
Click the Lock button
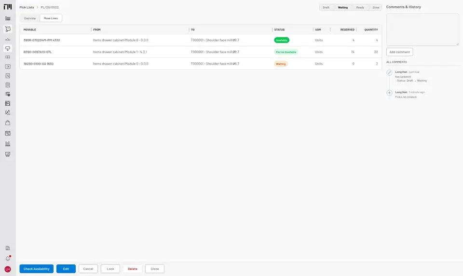coord(110,269)
